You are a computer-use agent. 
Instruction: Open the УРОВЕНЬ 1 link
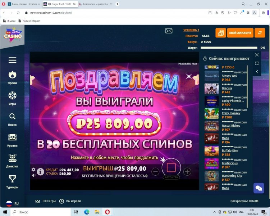[x=191, y=30]
